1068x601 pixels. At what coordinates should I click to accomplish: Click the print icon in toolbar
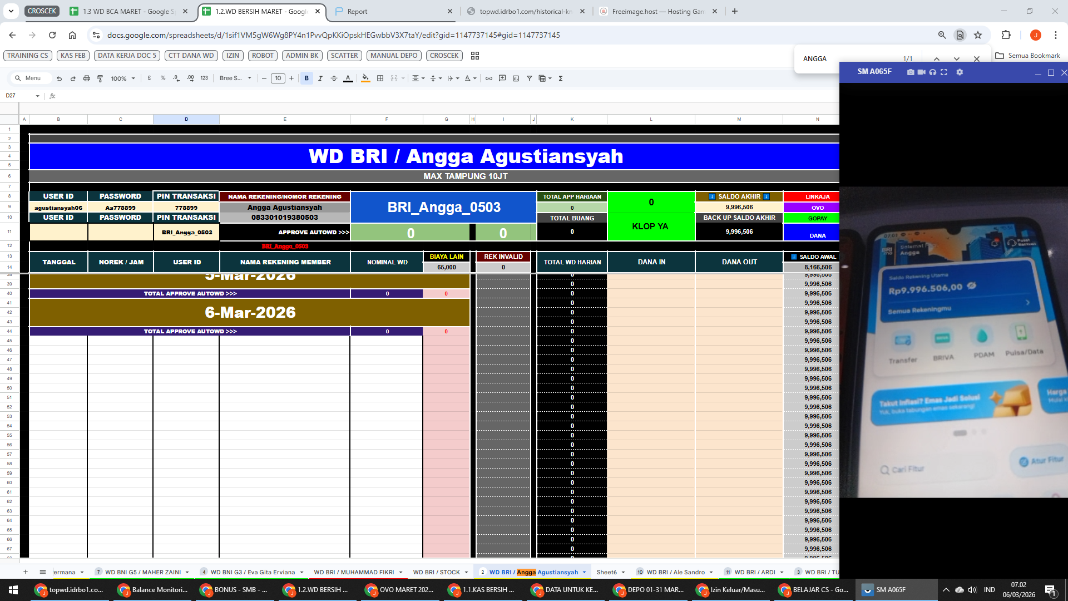86,78
